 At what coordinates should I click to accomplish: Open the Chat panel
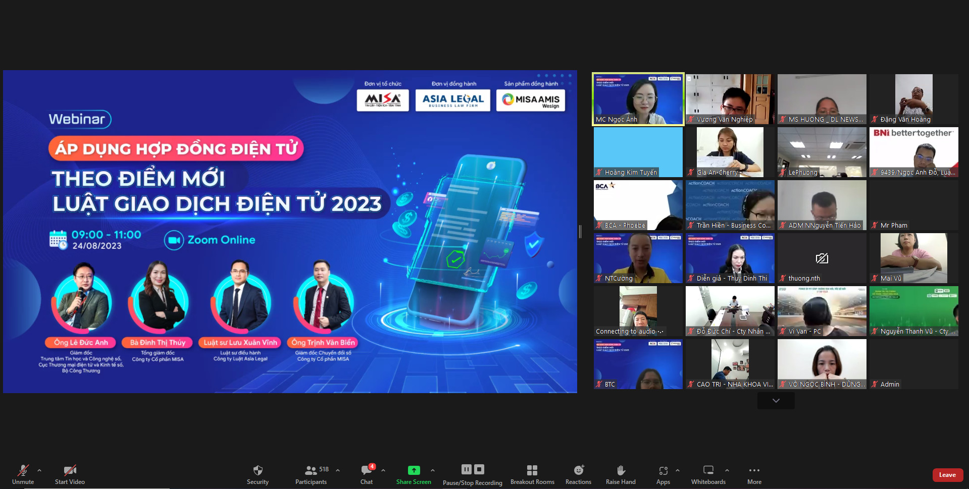367,474
